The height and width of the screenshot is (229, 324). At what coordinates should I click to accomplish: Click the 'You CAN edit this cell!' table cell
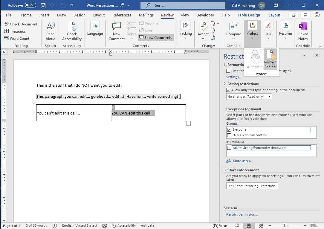coord(148,113)
